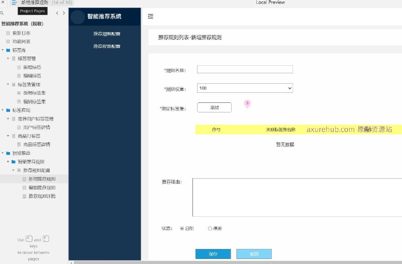Screen dimensions: 402x264
Task: Click the 添加 button for 绑定标签集
Action: [x=215, y=107]
